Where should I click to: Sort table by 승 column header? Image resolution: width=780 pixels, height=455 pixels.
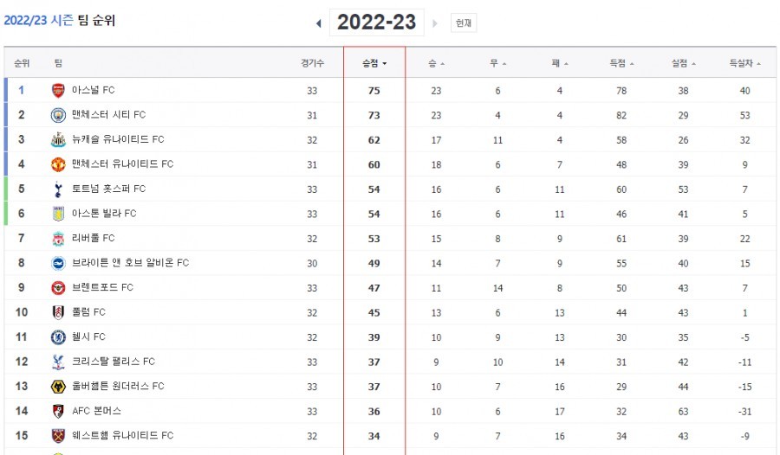[436, 63]
